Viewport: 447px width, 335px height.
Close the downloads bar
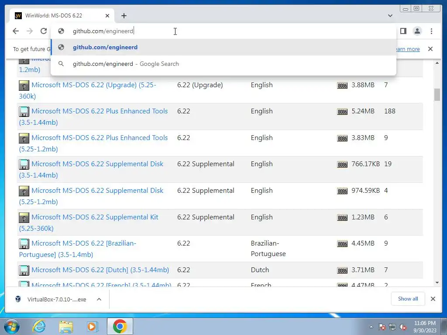coord(433,299)
